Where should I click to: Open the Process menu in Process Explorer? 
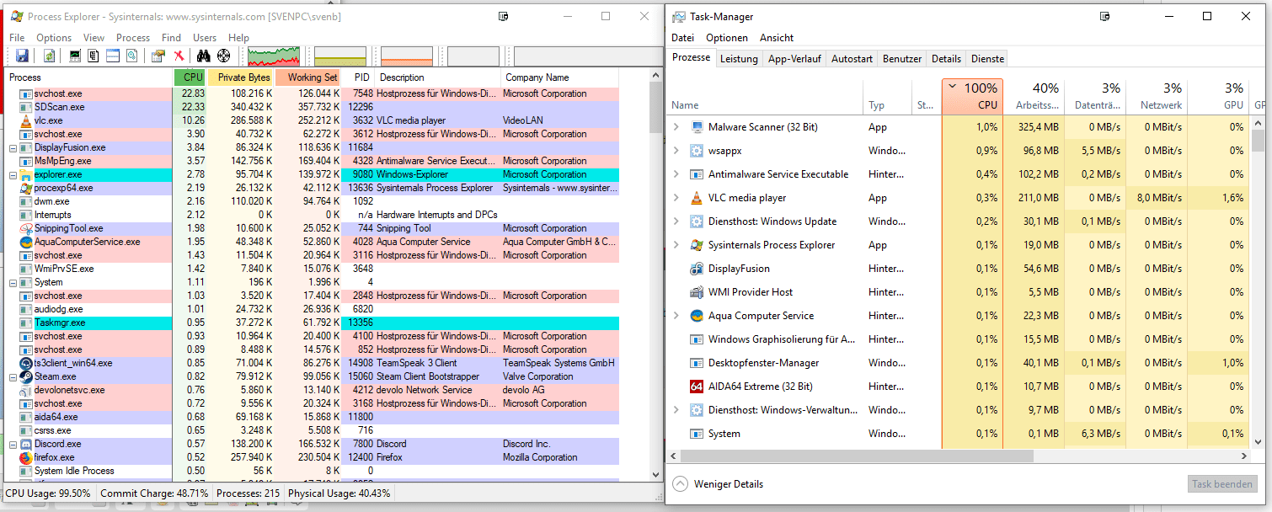pyautogui.click(x=133, y=38)
